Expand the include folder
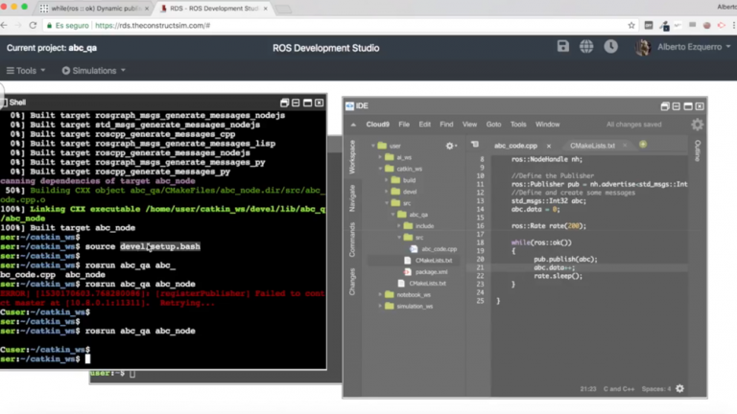The width and height of the screenshot is (737, 414). point(399,226)
